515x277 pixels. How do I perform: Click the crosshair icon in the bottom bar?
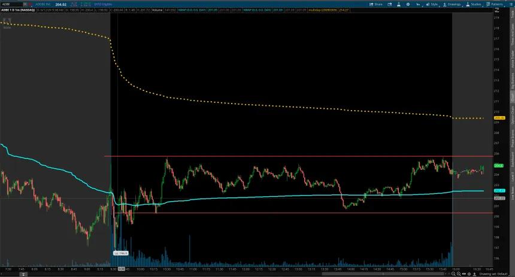(469, 274)
